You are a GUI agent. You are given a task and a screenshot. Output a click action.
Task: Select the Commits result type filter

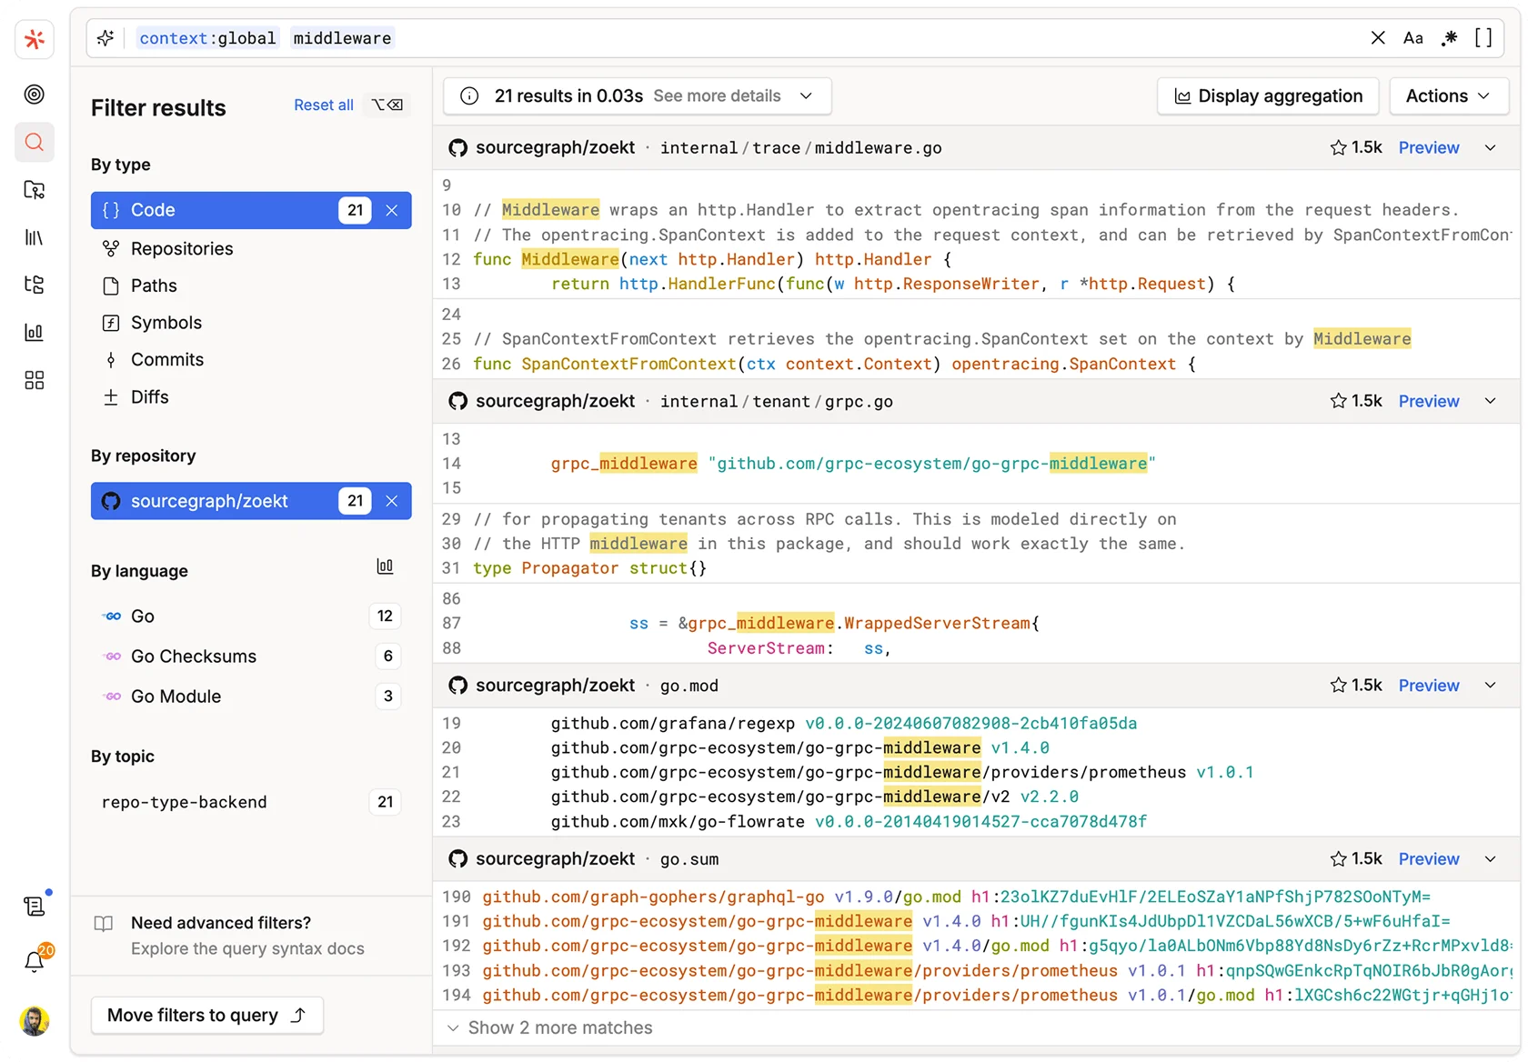pos(166,359)
